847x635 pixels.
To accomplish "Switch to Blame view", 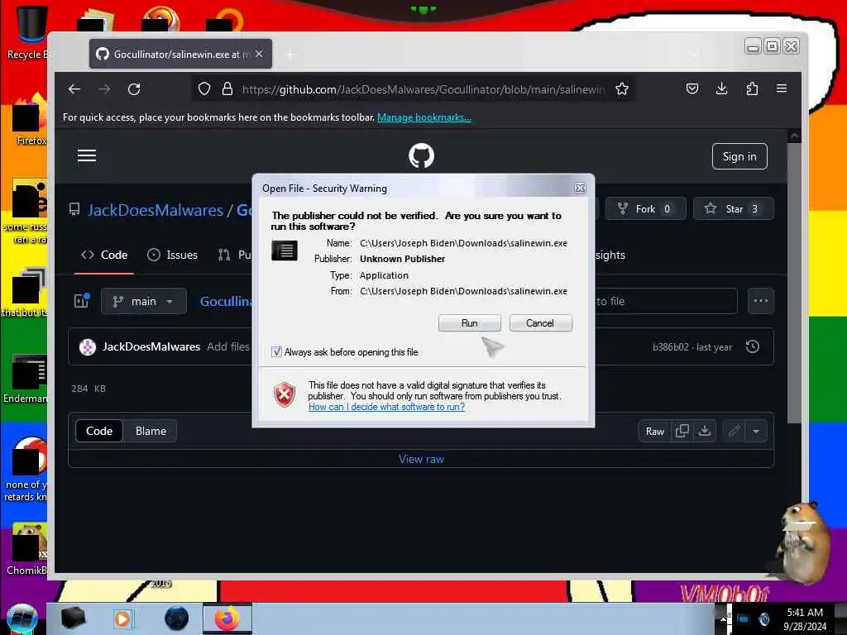I will tap(151, 431).
